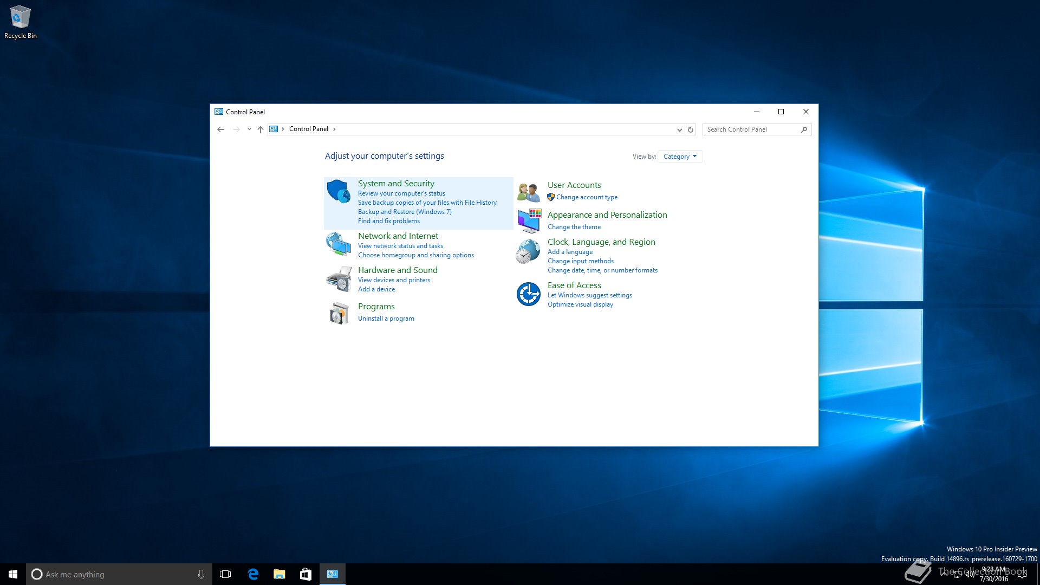The height and width of the screenshot is (585, 1040).
Task: Open the Hardware and Sound printer icon
Action: tap(339, 279)
